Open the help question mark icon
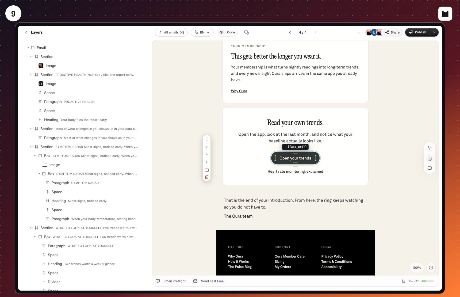 pos(431,268)
